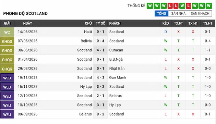Click the first green W form badge
The width and height of the screenshot is (216, 124).
pos(150,6)
